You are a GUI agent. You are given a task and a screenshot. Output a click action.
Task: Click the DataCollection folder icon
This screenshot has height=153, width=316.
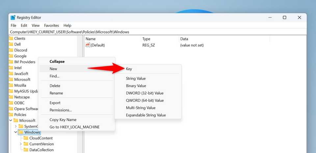point(26,150)
